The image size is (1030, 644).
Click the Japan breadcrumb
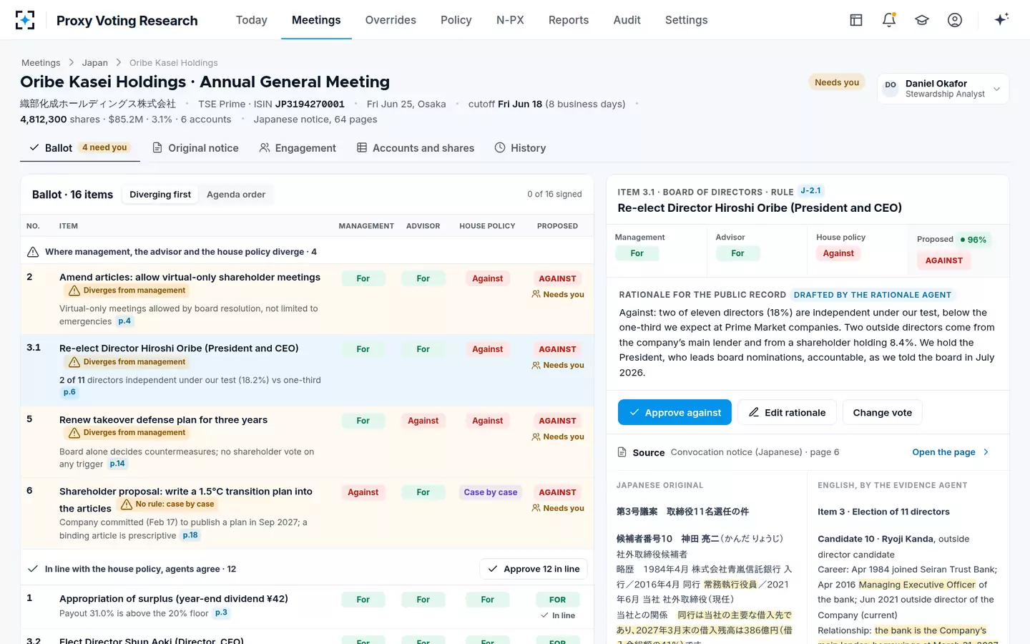pos(94,63)
